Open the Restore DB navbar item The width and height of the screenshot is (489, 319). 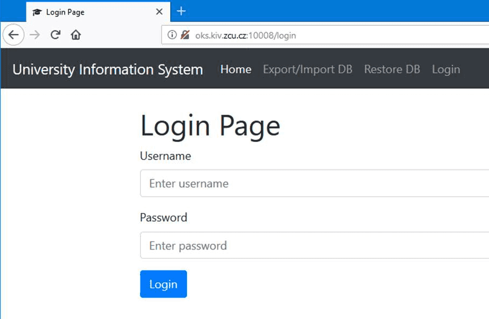tap(392, 69)
